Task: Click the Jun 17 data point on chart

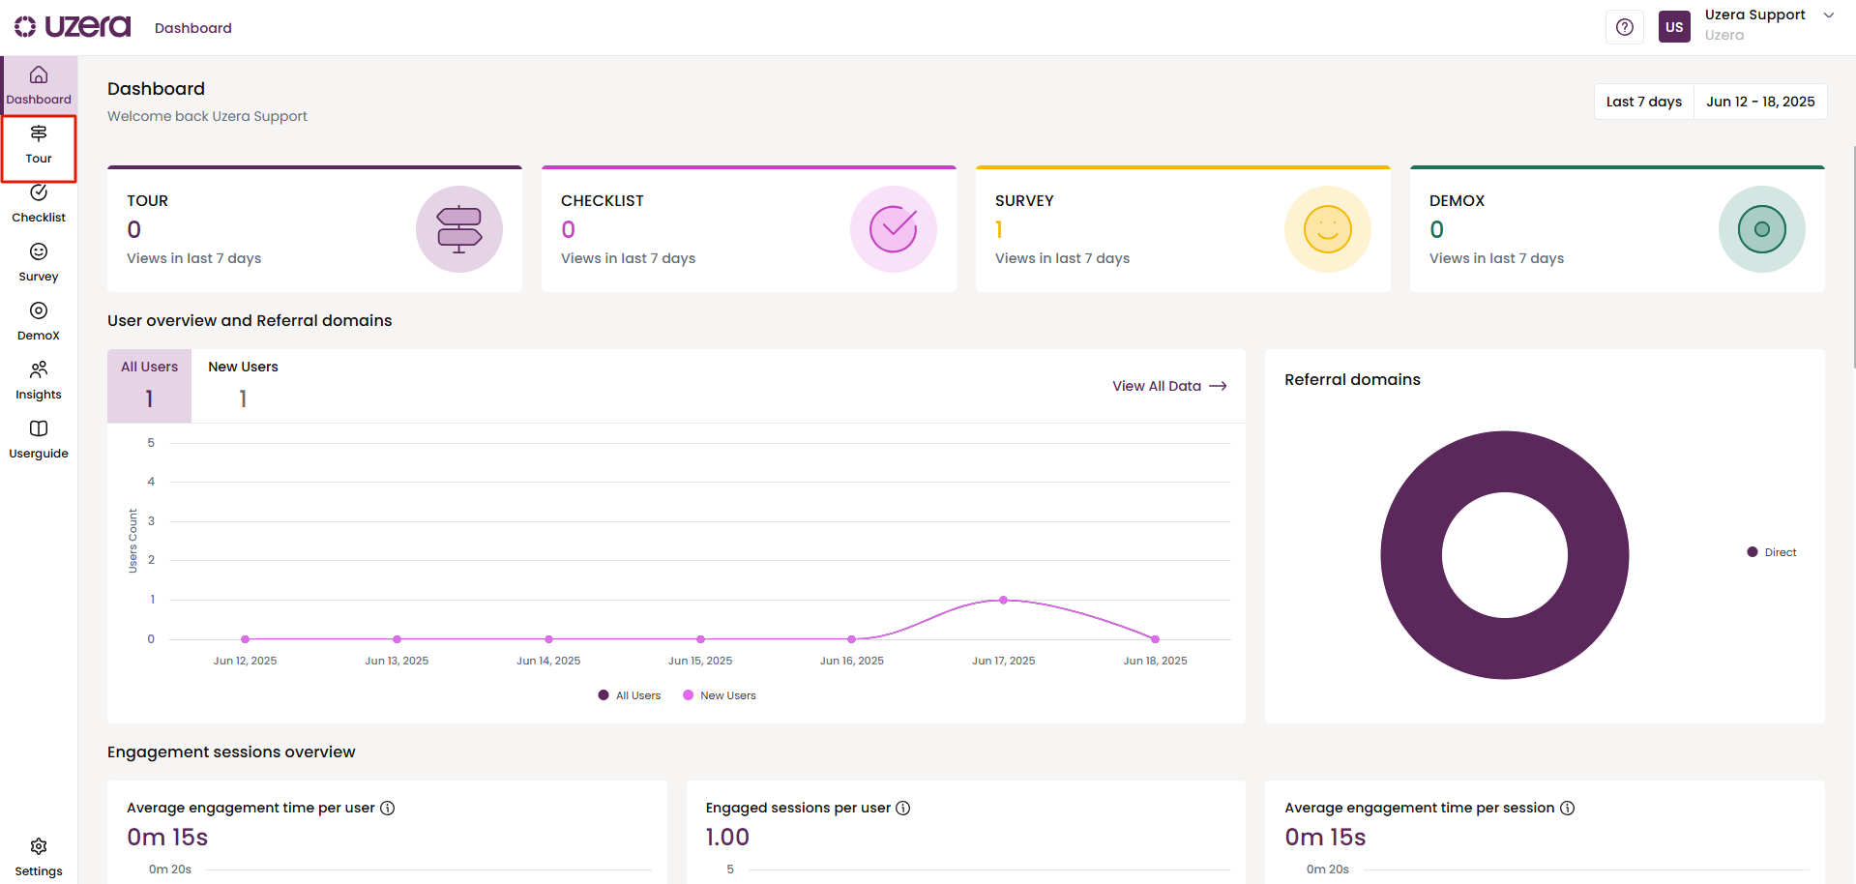Action: click(1003, 601)
